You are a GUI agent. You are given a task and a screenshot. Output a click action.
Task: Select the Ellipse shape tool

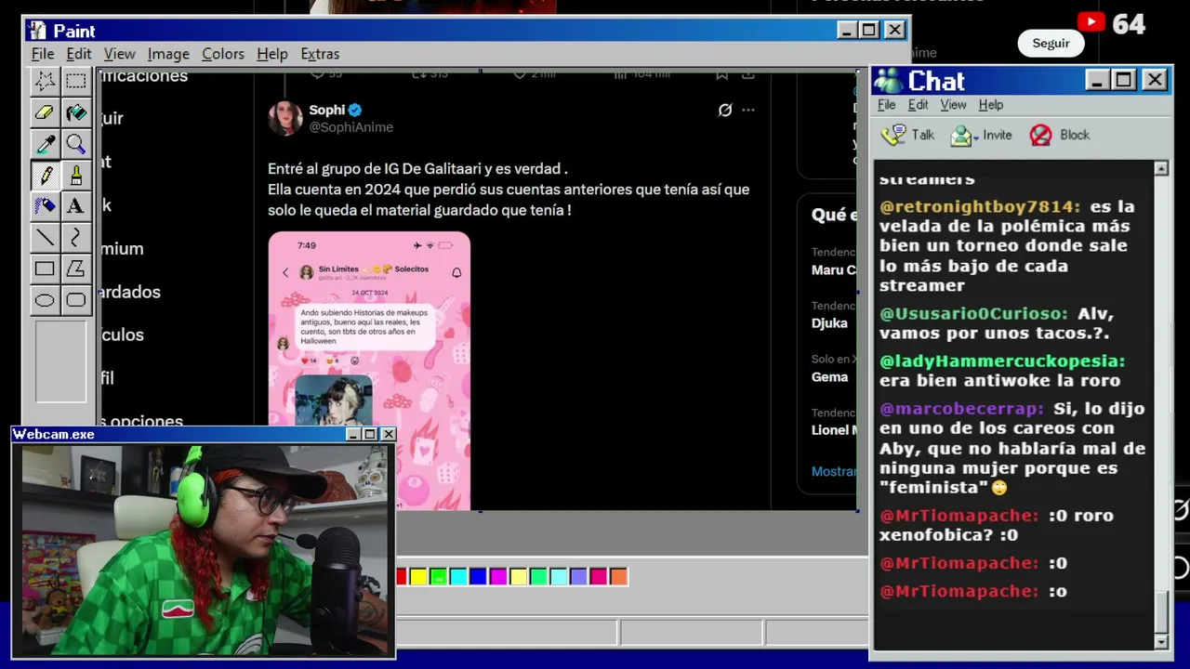45,300
